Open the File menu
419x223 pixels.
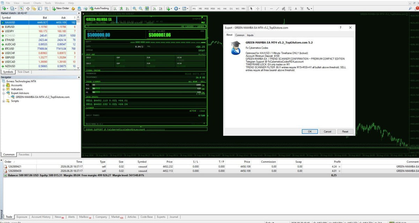coord(7,3)
